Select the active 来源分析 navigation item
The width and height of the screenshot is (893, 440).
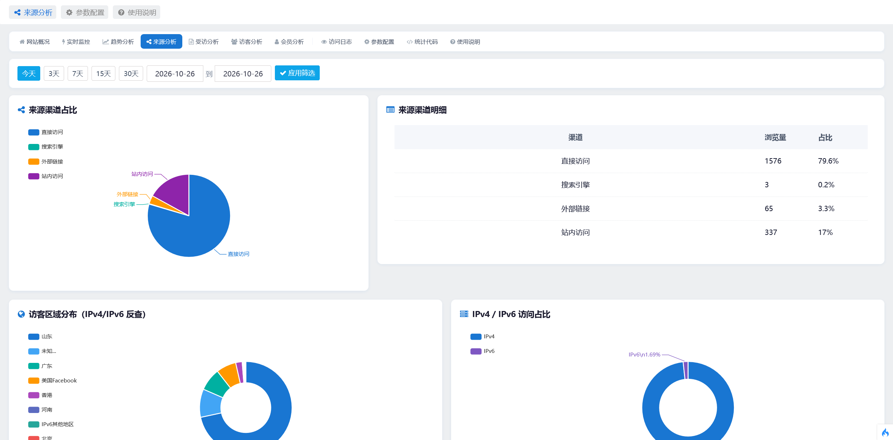(x=161, y=42)
